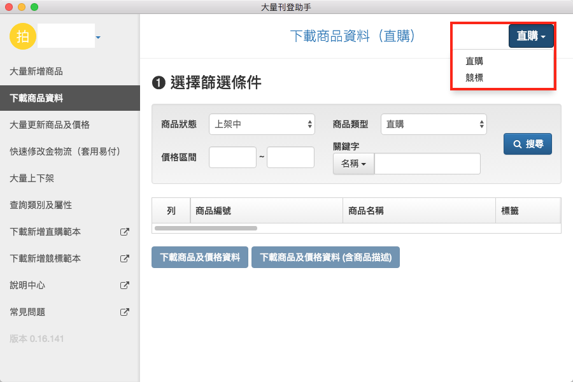
Task: Click 下載商品及價格資料 (含商品描述) button
Action: (325, 257)
